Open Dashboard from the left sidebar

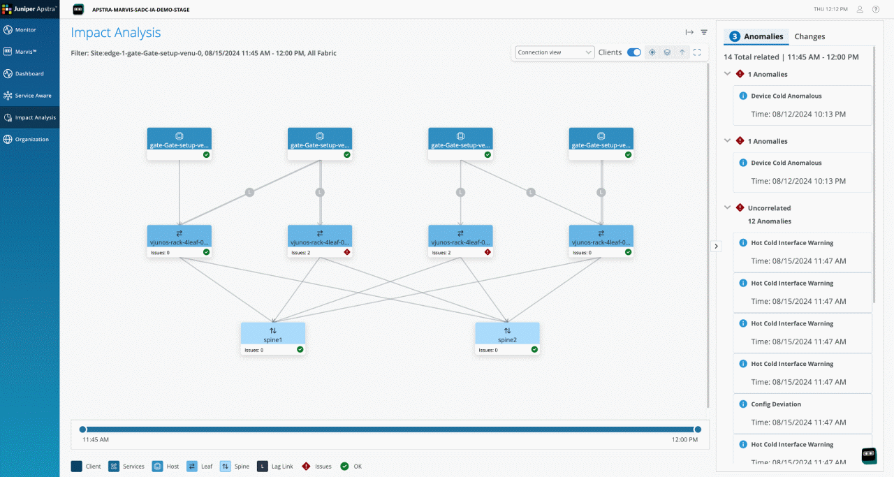(29, 73)
